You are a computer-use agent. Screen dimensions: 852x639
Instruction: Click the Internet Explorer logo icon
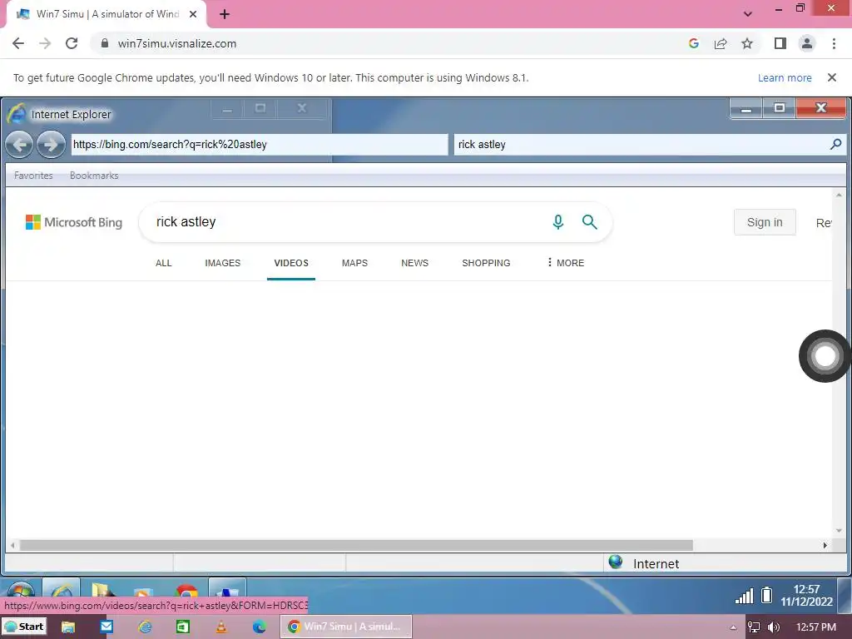[17, 113]
